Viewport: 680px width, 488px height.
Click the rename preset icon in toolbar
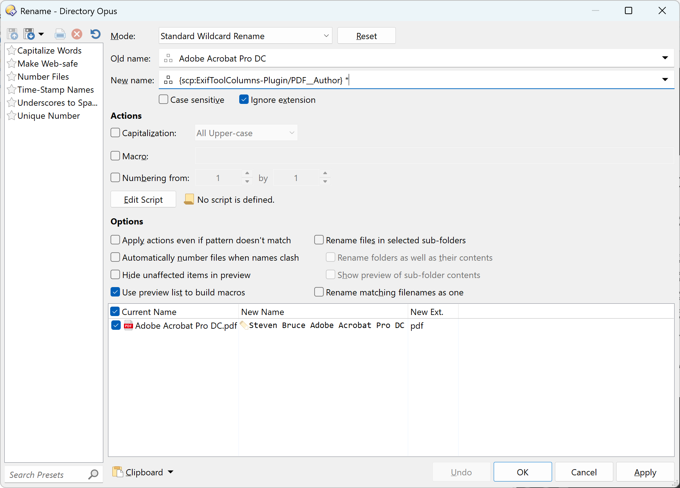click(x=60, y=34)
